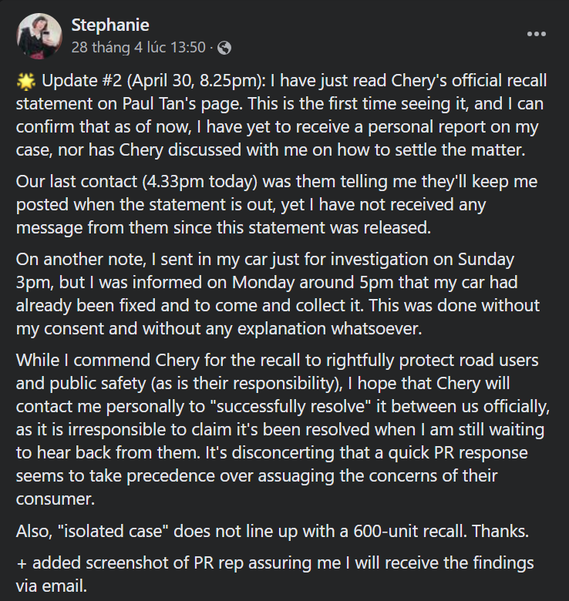The image size is (569, 601).
Task: Open the Stephanie profile name link
Action: [x=109, y=25]
